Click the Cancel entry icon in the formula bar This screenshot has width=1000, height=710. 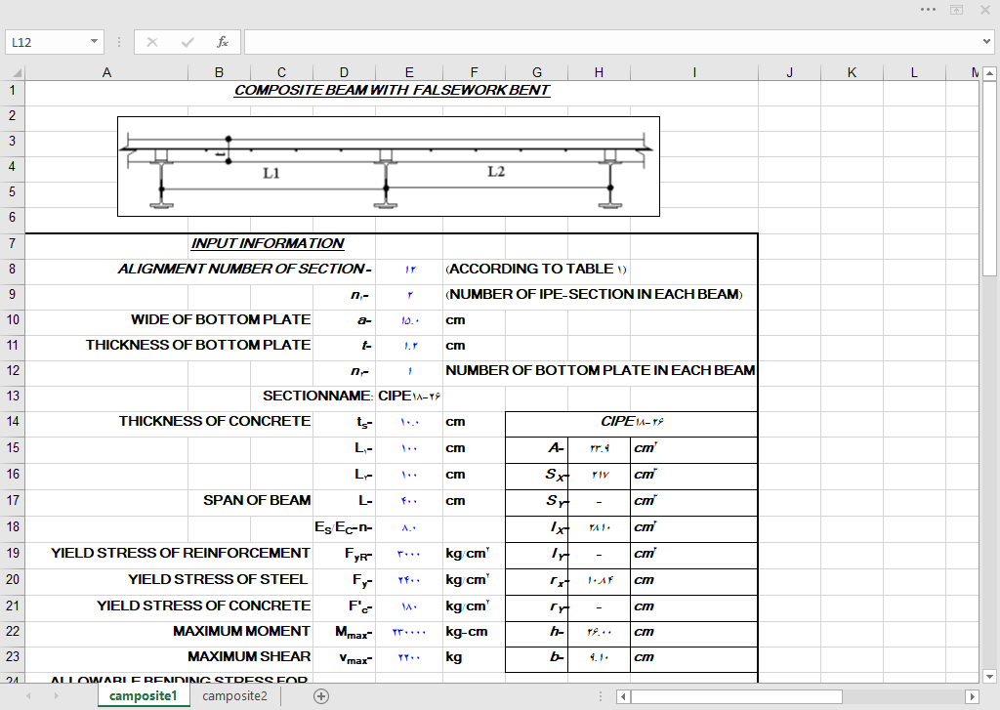(x=151, y=42)
